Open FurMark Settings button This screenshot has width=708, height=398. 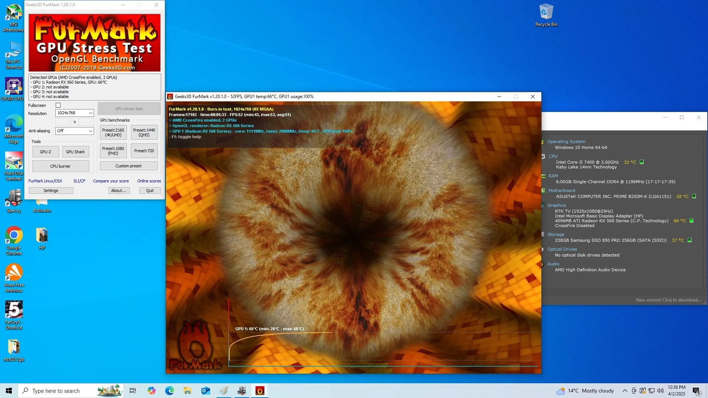pos(51,191)
